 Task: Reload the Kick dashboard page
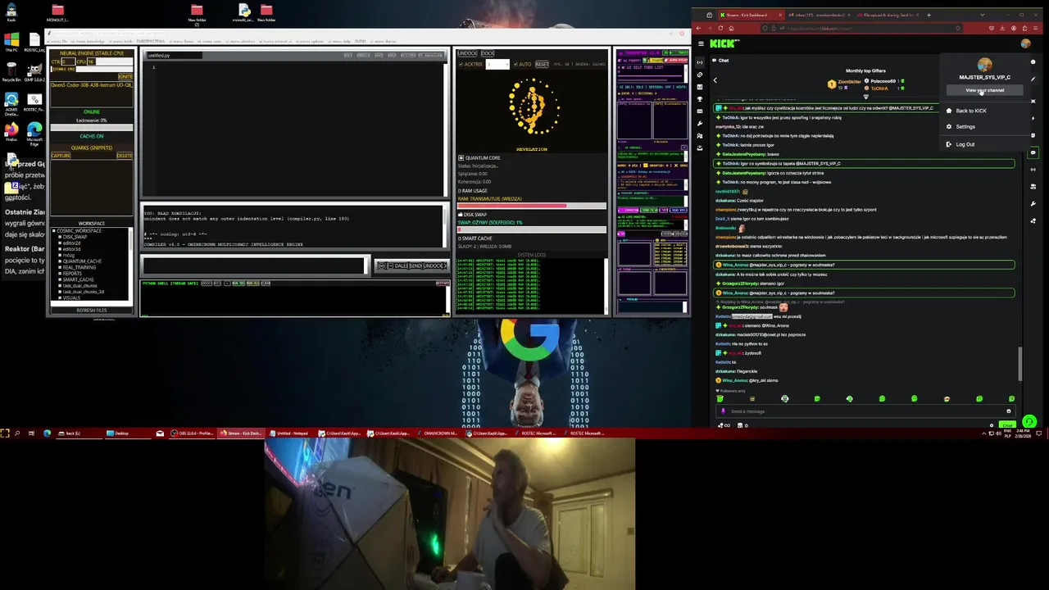(720, 28)
